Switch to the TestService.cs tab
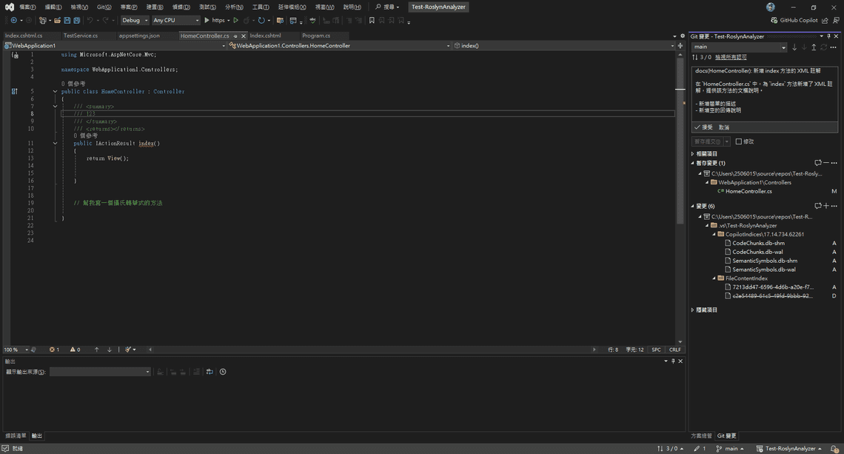Image resolution: width=844 pixels, height=454 pixels. [81, 35]
